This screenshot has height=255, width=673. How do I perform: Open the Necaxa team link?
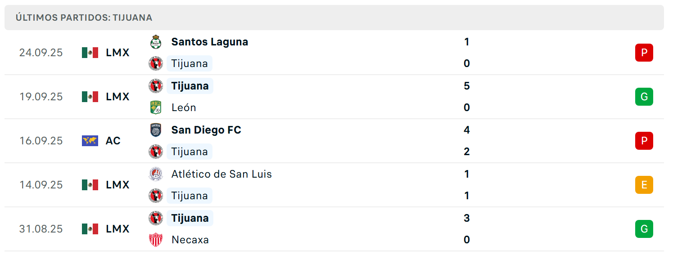pyautogui.click(x=190, y=240)
